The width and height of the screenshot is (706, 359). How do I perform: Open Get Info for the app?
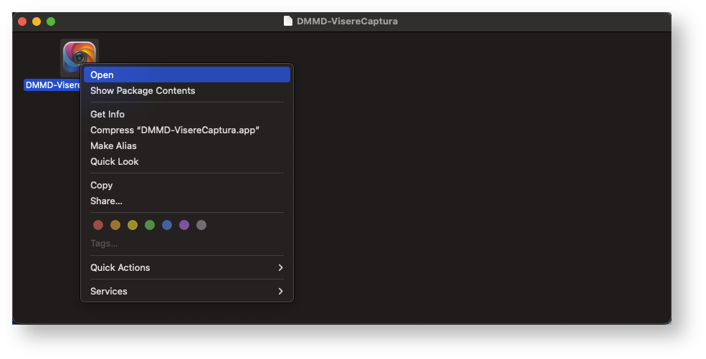coord(108,115)
